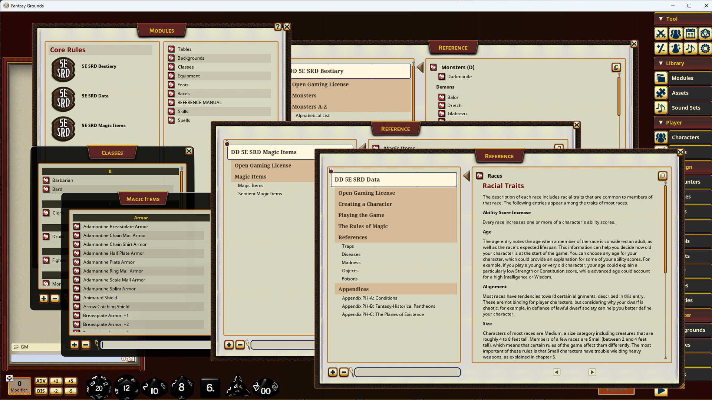This screenshot has width=712, height=400.
Task: Click the Racial Traits vertical scrollbar
Action: coord(665,230)
